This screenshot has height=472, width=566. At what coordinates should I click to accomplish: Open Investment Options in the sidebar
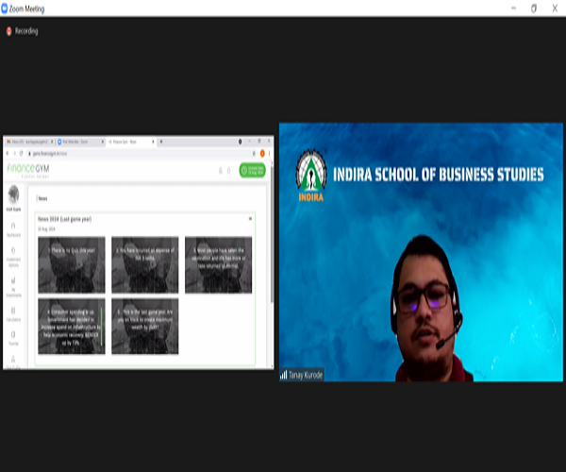coord(13,257)
